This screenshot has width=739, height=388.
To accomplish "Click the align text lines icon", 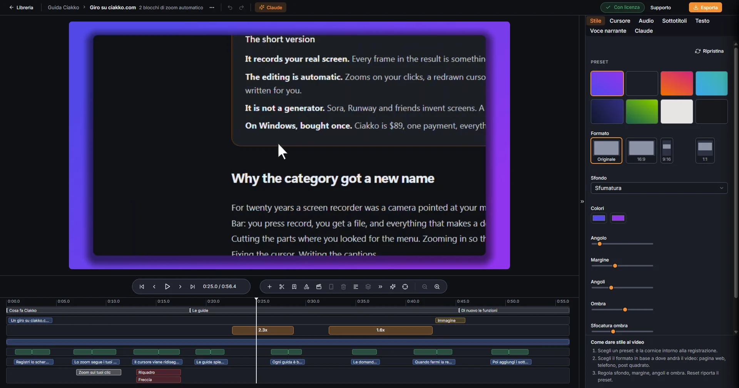I will tap(356, 287).
